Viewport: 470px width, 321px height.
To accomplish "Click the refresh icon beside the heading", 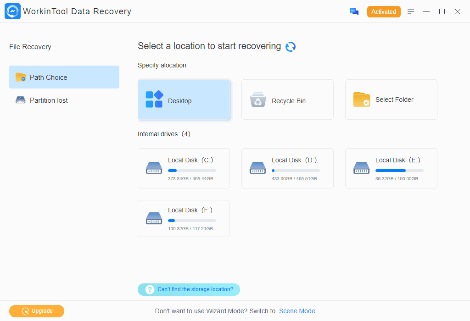I will pyautogui.click(x=291, y=47).
